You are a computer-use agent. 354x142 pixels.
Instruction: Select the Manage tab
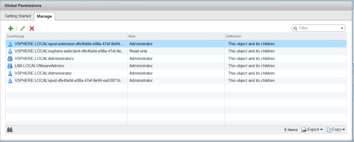[x=44, y=16]
